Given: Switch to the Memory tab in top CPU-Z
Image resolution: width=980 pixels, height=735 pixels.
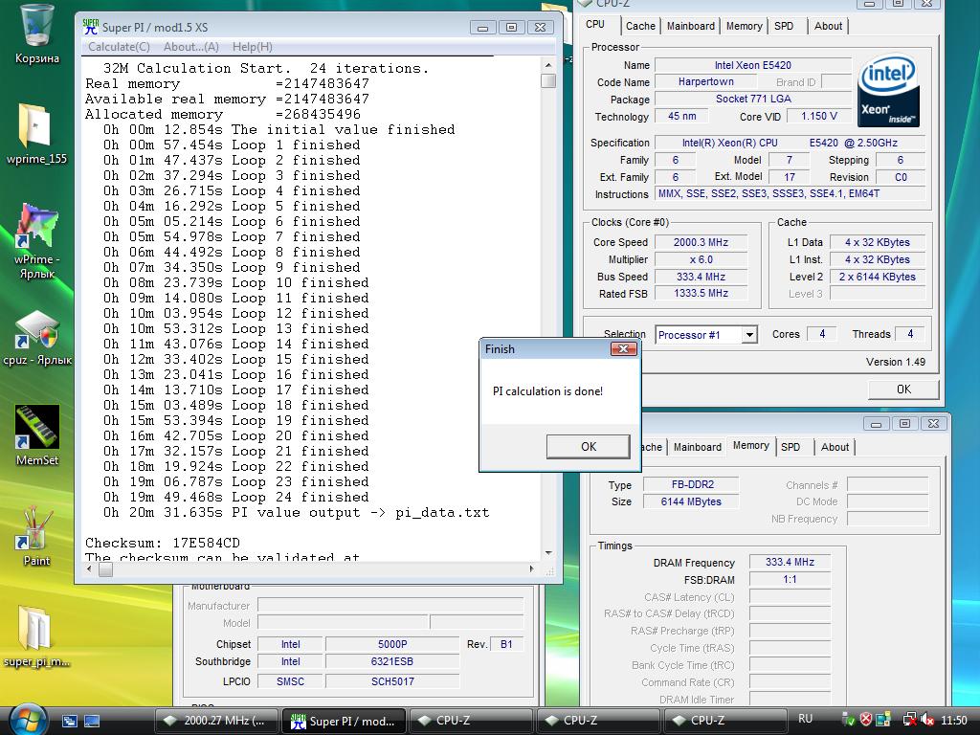Looking at the screenshot, I should pos(744,26).
